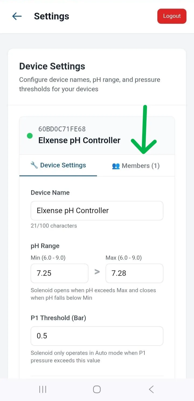The width and height of the screenshot is (194, 401).
Task: Click the P1 Threshold (Bar) input
Action: 97,336
